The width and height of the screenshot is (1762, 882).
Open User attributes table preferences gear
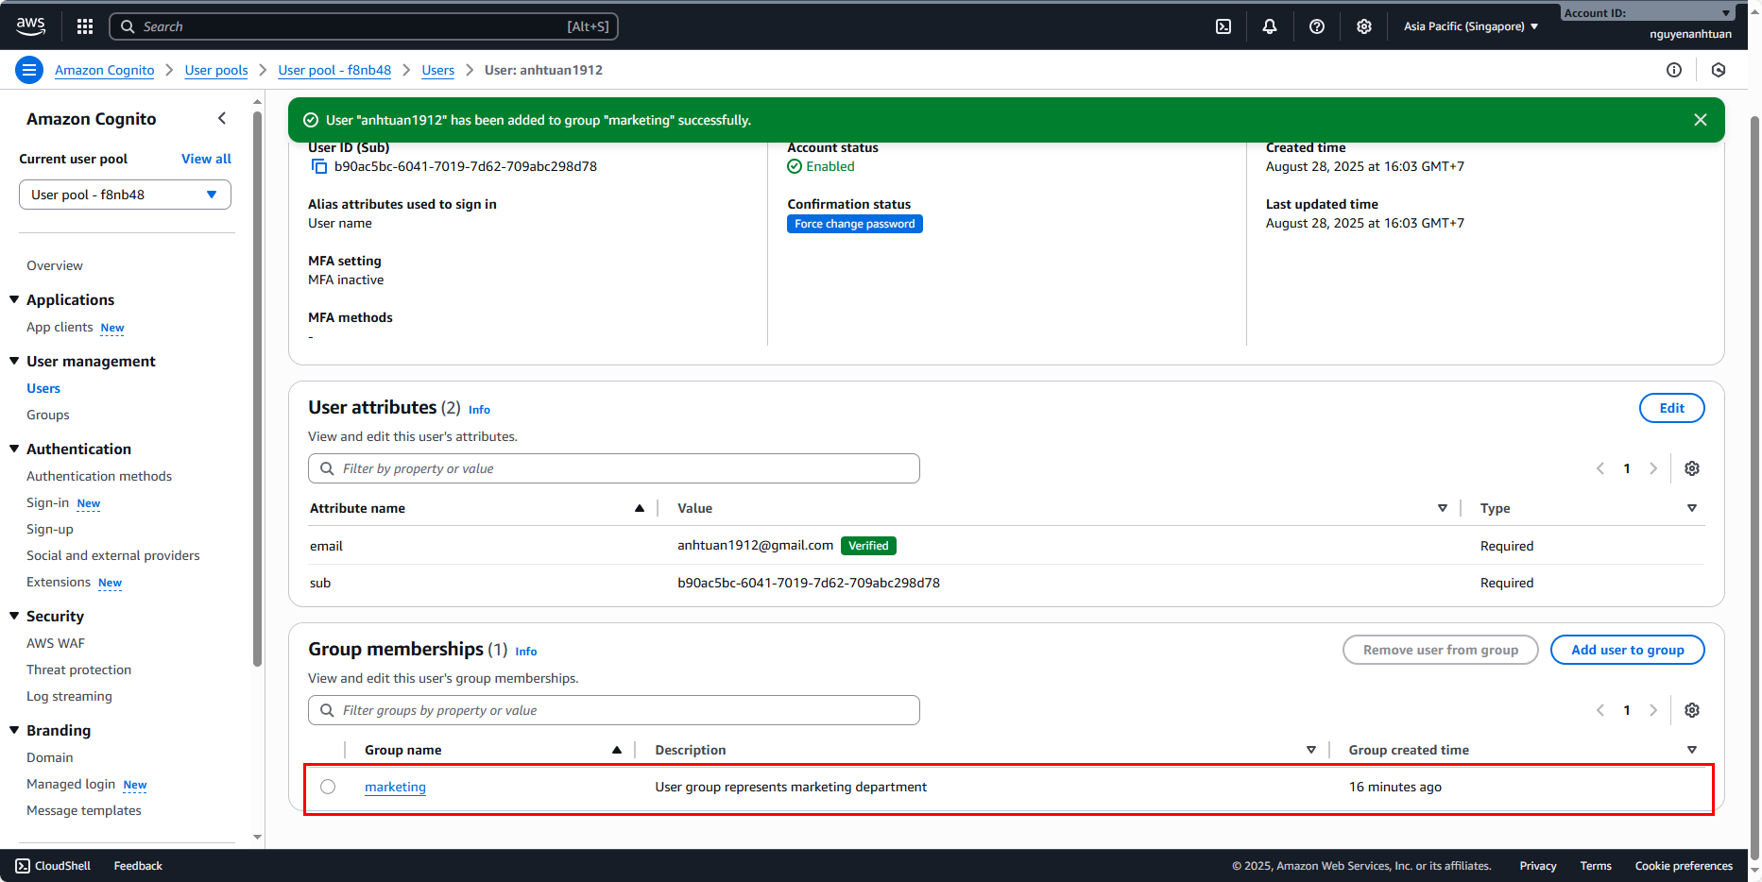tap(1692, 468)
